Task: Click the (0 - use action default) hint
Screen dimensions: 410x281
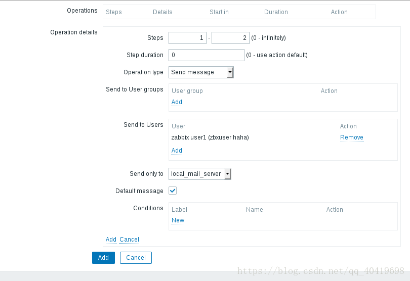Action: 277,55
